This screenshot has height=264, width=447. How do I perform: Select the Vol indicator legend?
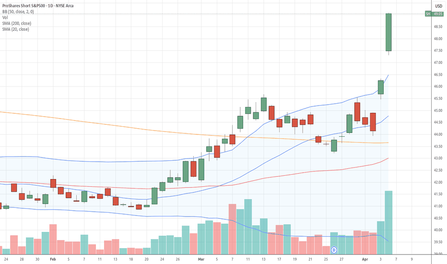coord(5,17)
